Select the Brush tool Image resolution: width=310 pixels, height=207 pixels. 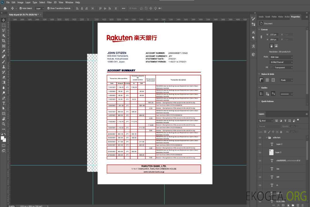coord(3,62)
